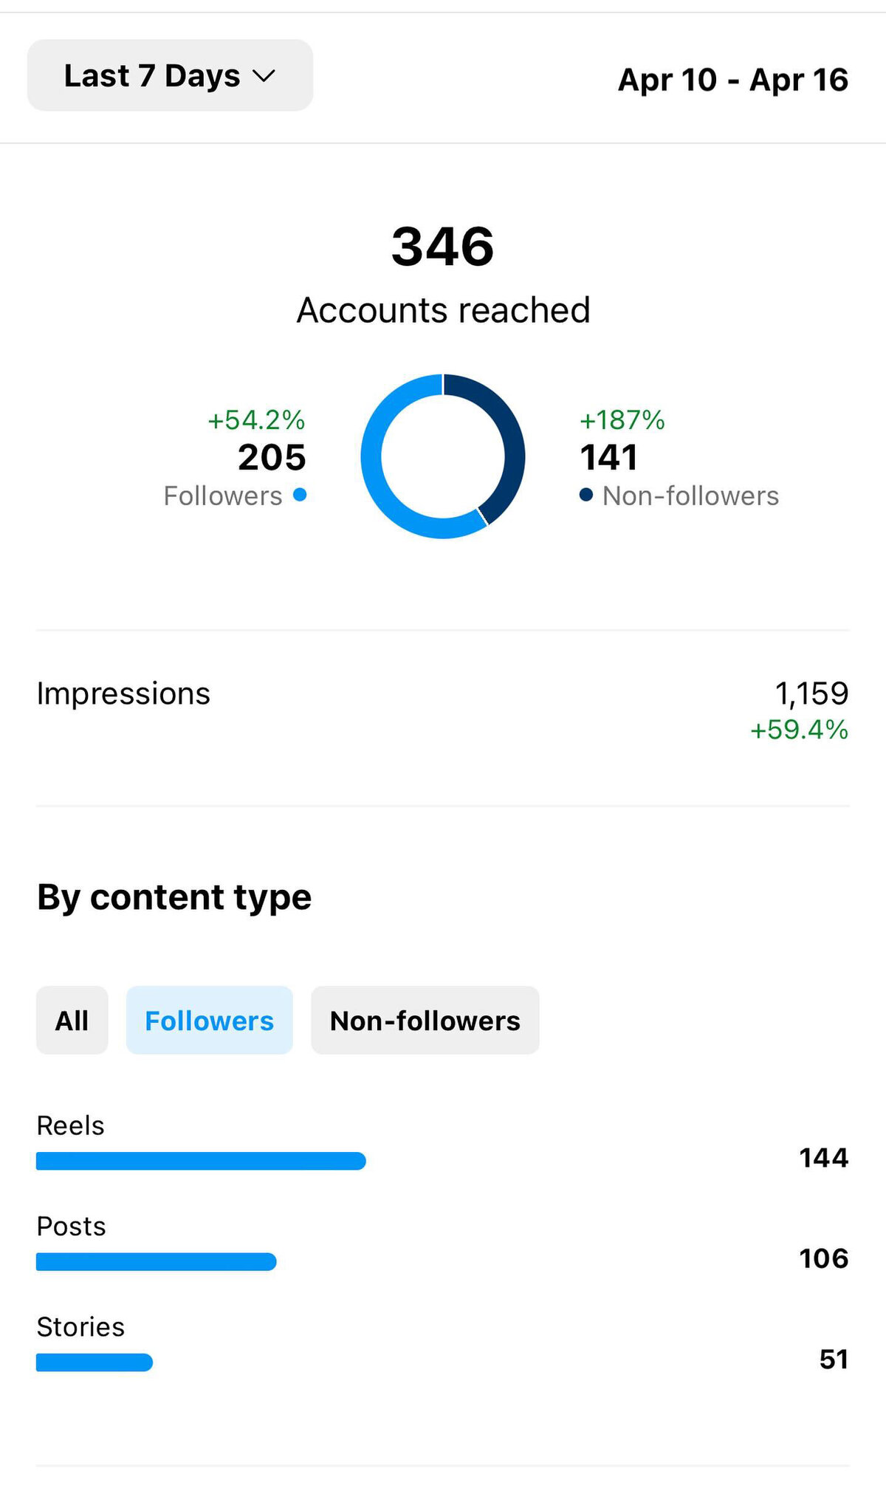Click the chevron next to Last 7 Days
Screen dimensions: 886x1491
click(264, 76)
